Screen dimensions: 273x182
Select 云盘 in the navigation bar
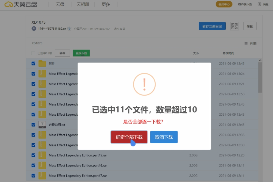tap(60, 4)
